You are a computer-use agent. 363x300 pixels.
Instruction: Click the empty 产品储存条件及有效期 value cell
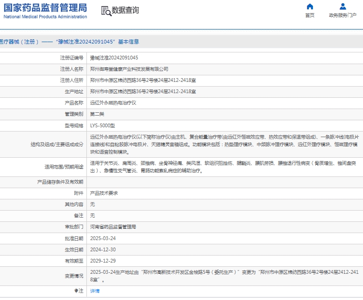click(x=225, y=182)
